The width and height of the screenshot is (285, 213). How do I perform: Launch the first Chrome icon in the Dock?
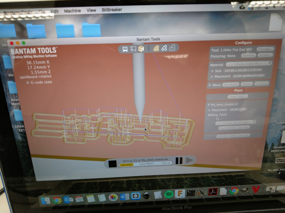click(57, 200)
